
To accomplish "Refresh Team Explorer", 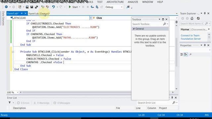I will tap(198, 19).
